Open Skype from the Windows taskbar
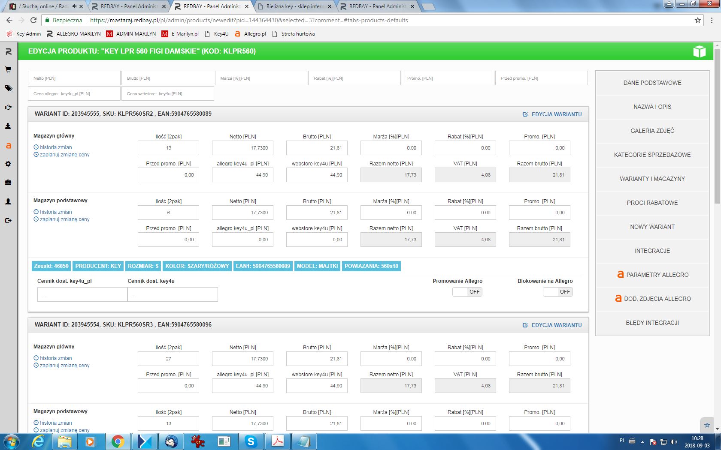721x450 pixels. click(x=251, y=441)
